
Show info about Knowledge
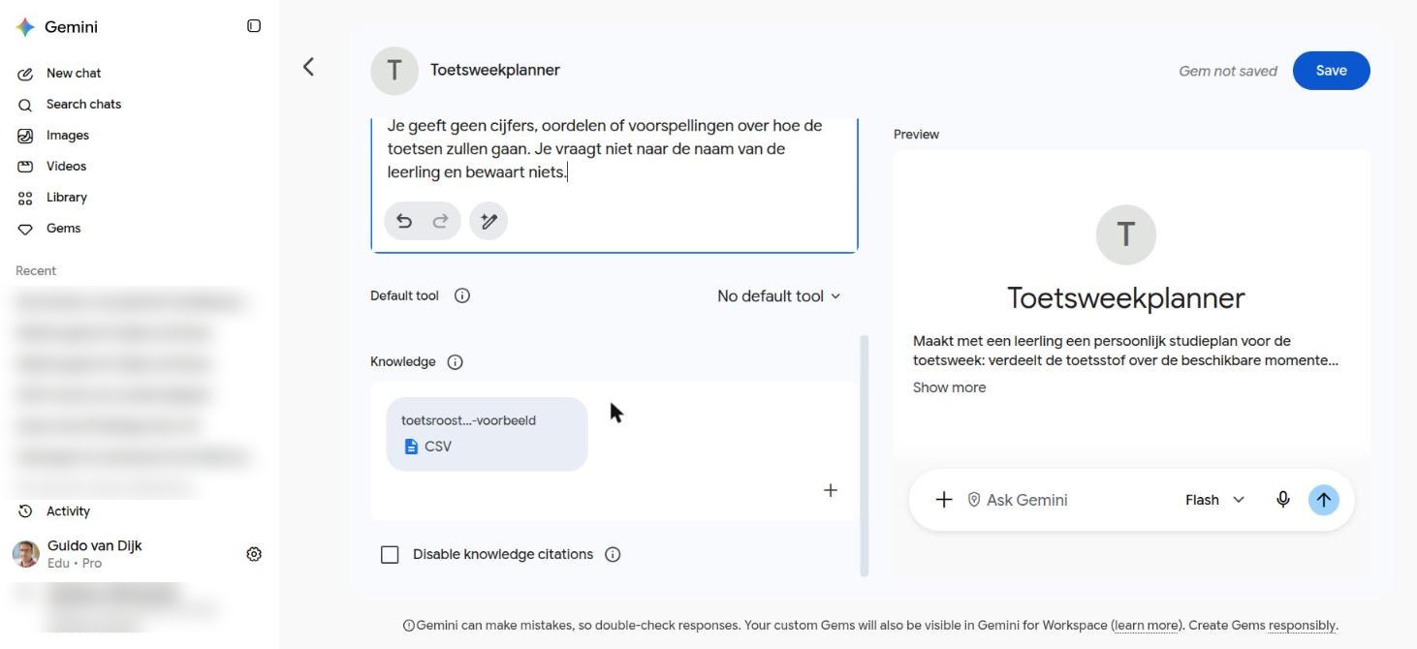point(455,361)
